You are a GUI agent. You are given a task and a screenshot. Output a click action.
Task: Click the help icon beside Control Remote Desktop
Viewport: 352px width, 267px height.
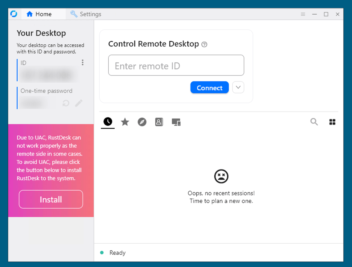(x=204, y=44)
